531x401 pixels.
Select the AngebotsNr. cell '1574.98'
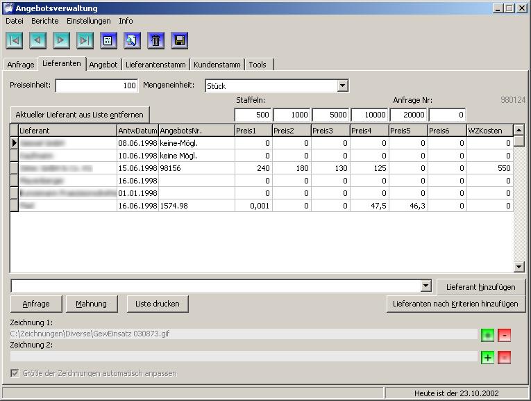pyautogui.click(x=196, y=206)
